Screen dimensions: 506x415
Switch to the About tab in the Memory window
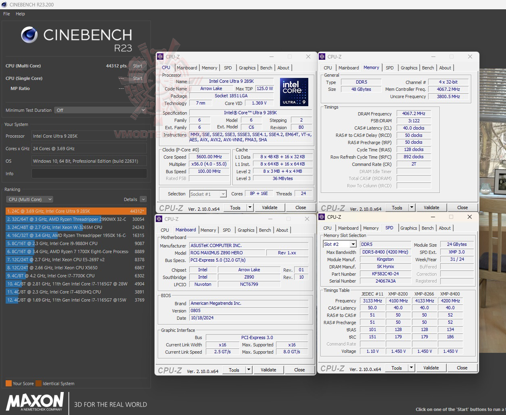coord(445,67)
